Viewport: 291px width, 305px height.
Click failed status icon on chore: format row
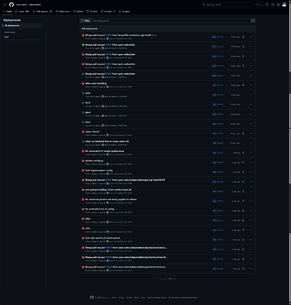pyautogui.click(x=83, y=132)
